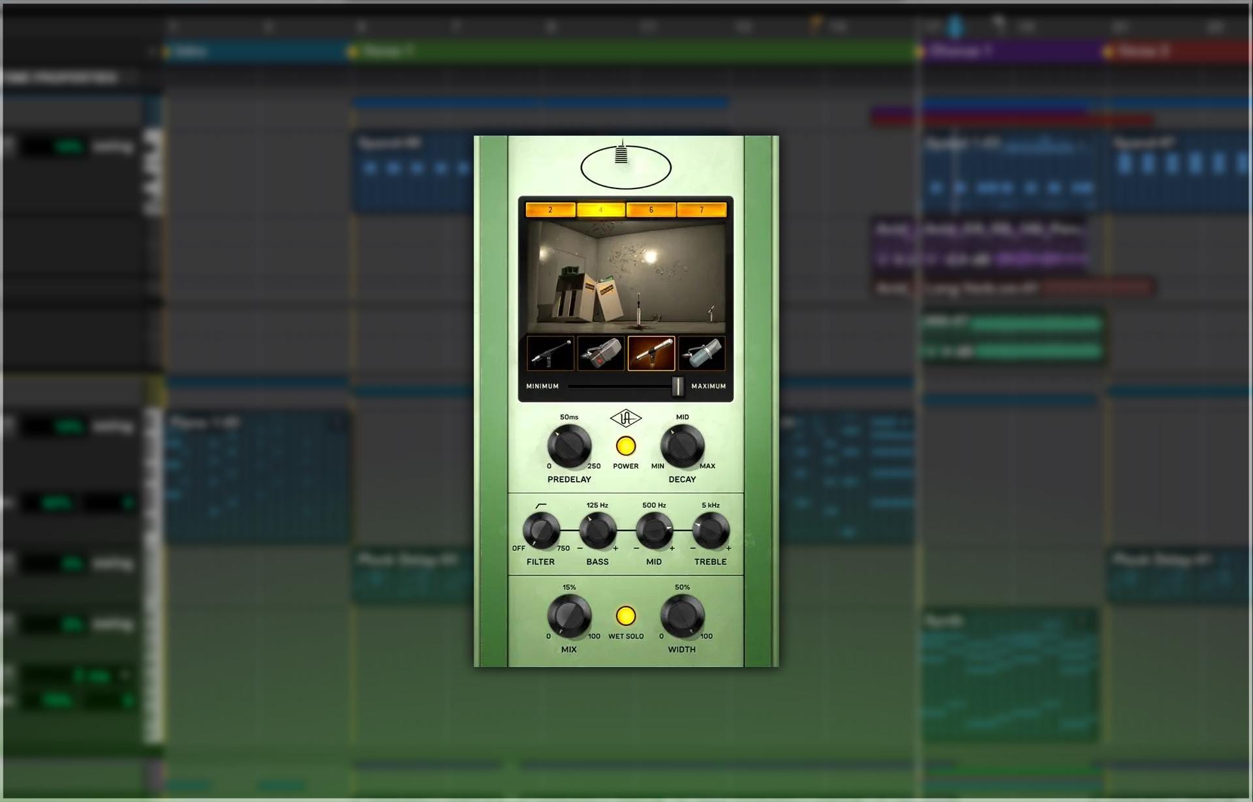Click the high-pass filter symbol above FILTER knob
Viewport: 1253px width, 802px height.
click(x=541, y=505)
